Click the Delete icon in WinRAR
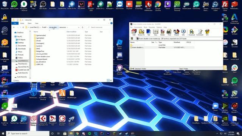This screenshot has height=136, width=242. [162, 32]
